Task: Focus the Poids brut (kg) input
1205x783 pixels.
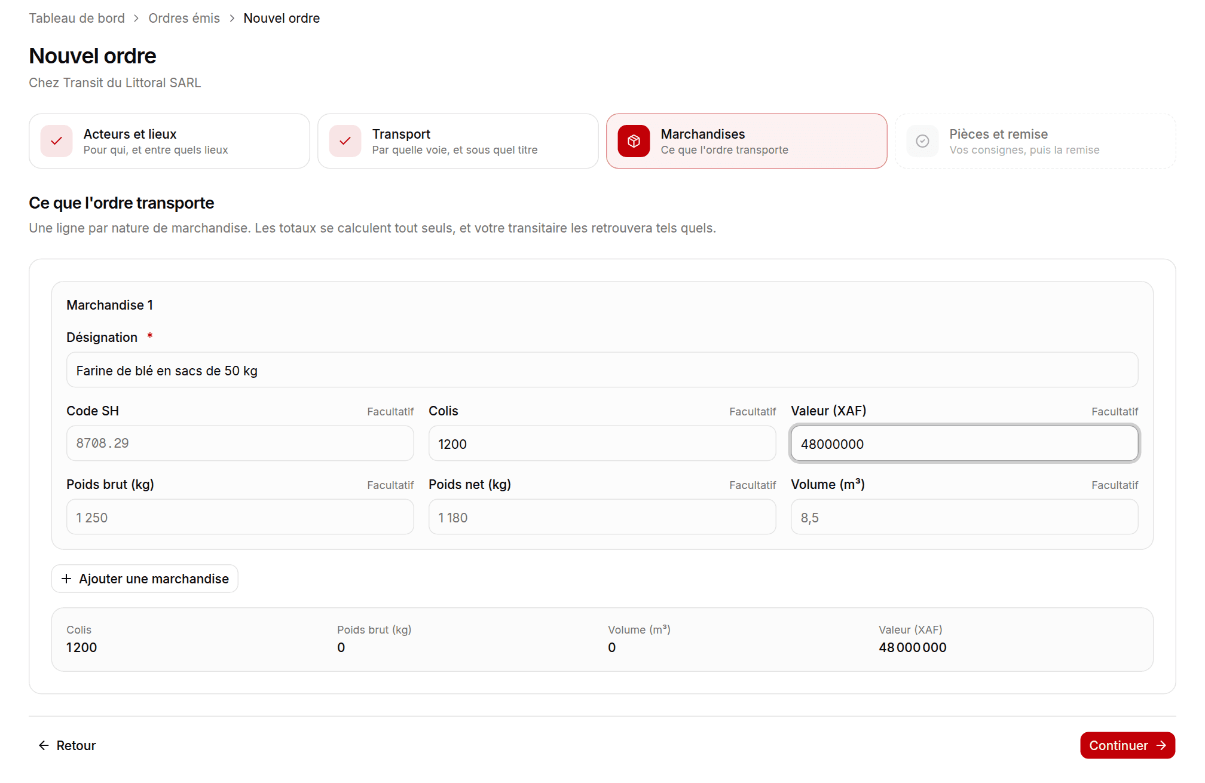Action: (x=240, y=517)
